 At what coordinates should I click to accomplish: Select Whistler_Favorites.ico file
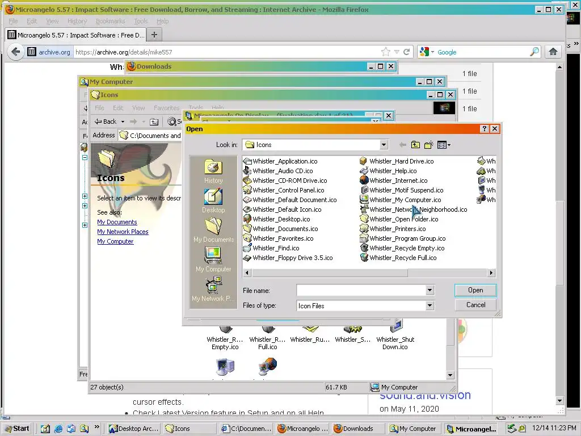(x=279, y=238)
